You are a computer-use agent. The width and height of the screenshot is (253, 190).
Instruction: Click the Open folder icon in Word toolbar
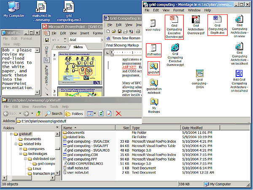[114, 31]
